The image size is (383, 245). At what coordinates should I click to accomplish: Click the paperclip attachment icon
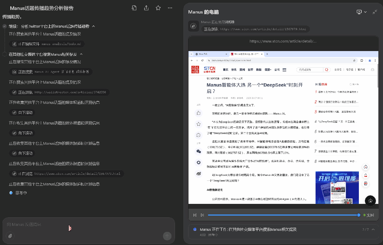click(x=10, y=236)
